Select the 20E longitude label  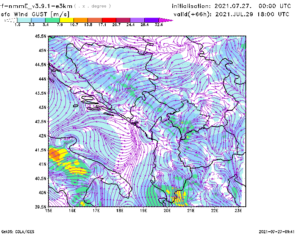(167, 211)
